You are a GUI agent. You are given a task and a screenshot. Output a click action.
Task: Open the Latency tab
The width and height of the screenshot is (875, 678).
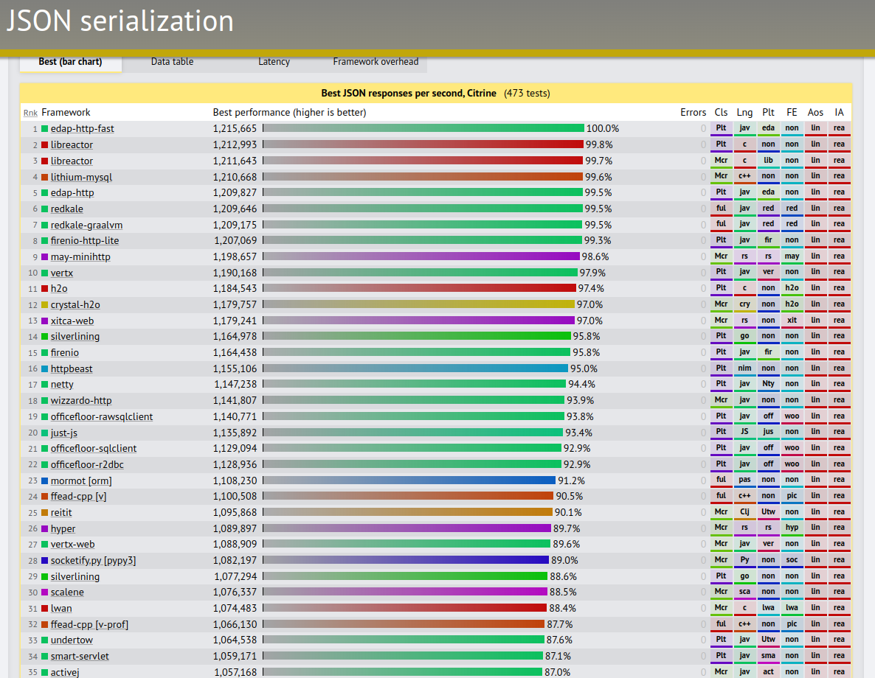(274, 62)
